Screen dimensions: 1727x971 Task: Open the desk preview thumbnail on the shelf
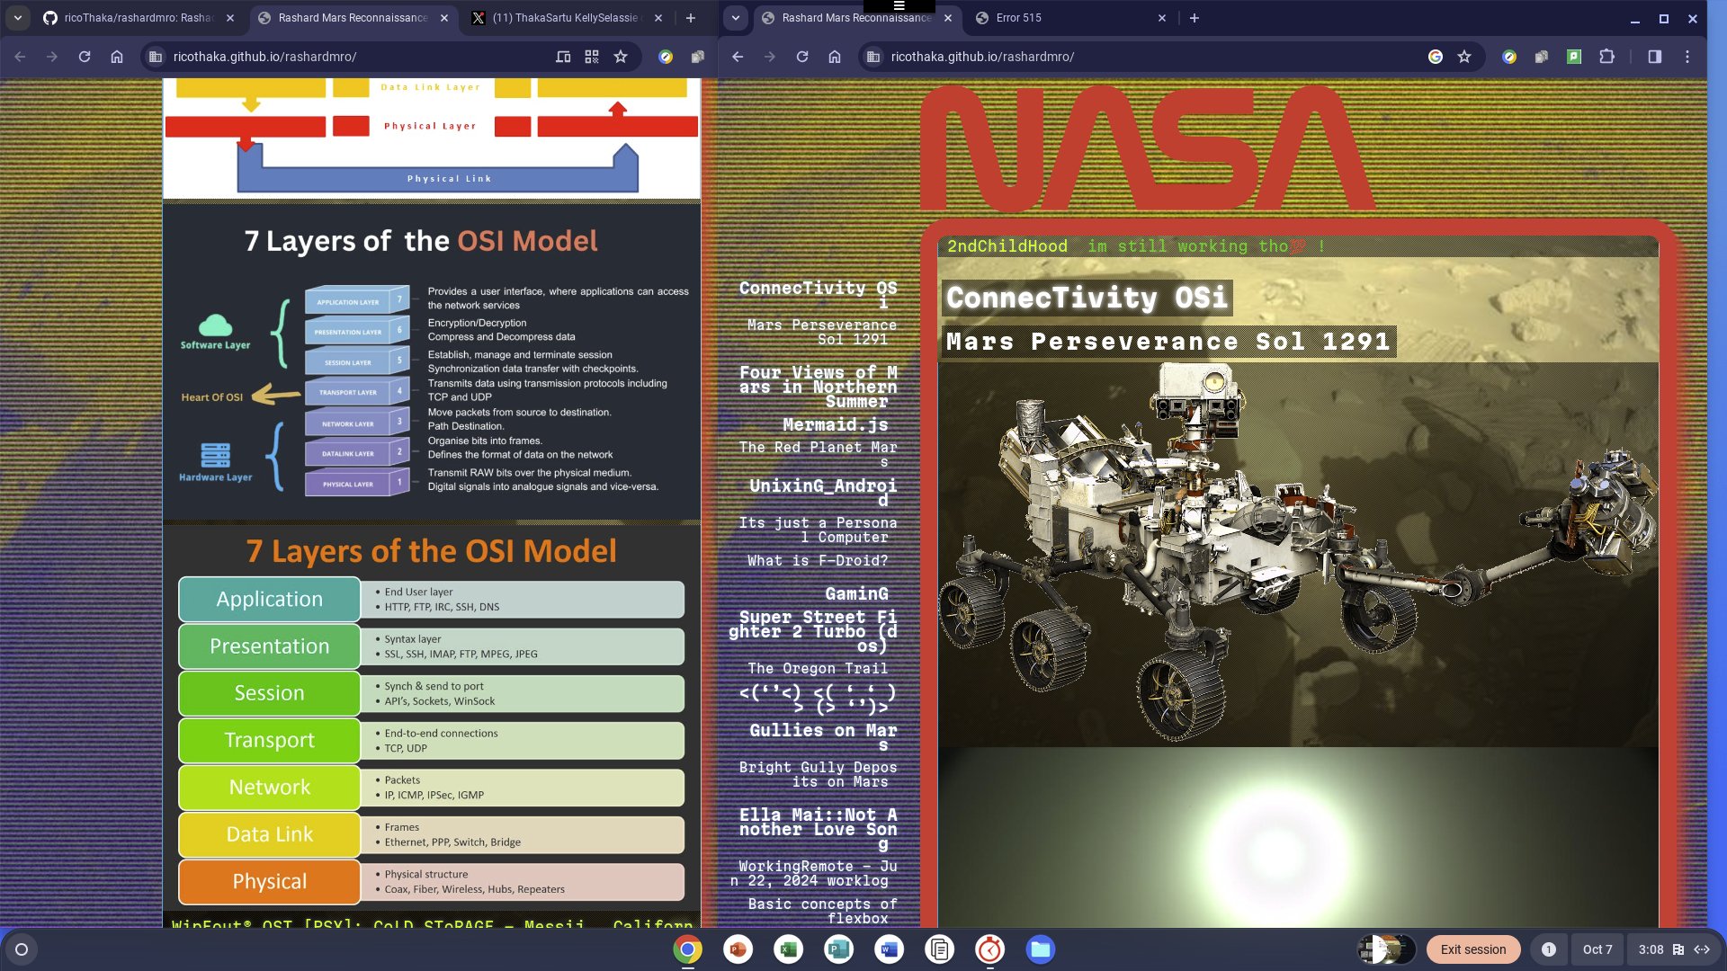1386,949
